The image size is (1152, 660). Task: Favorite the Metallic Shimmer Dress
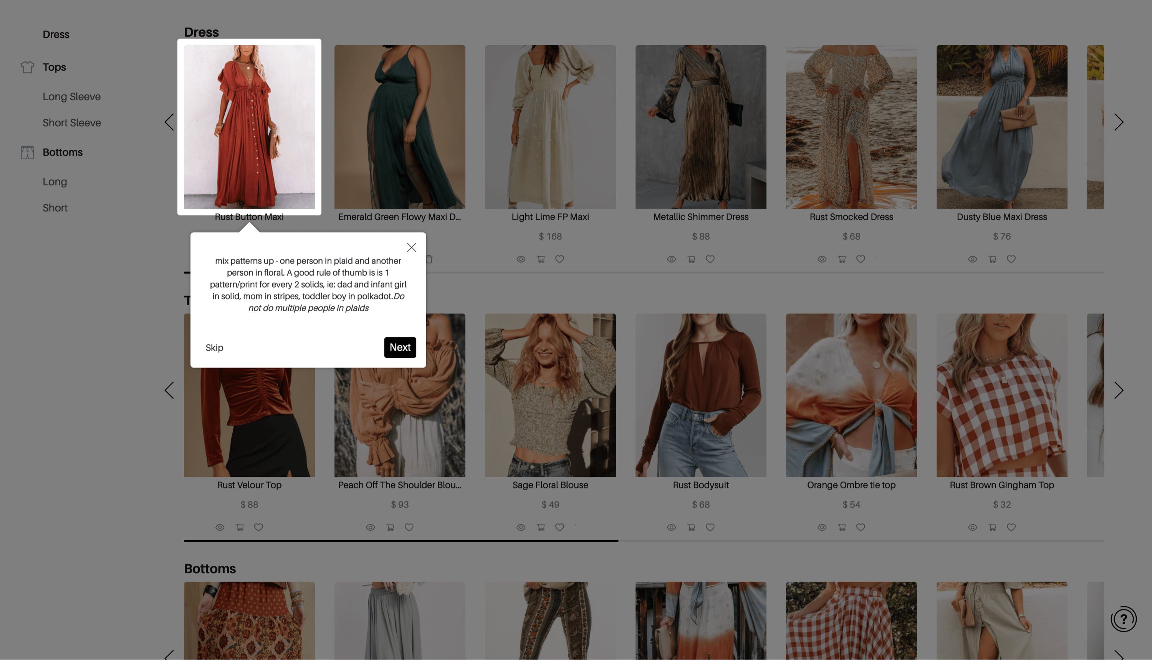710,259
